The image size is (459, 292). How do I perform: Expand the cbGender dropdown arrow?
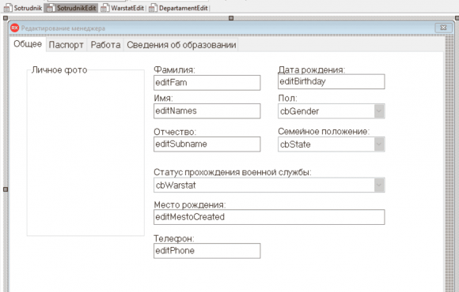pyautogui.click(x=379, y=111)
